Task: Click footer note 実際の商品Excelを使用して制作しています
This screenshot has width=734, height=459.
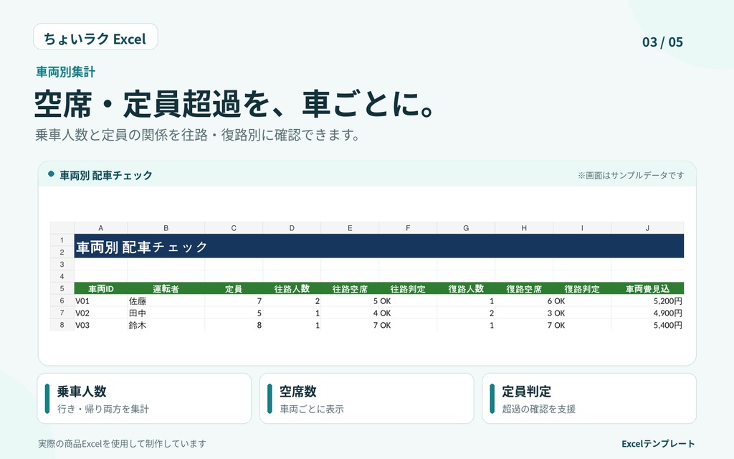Action: click(122, 443)
